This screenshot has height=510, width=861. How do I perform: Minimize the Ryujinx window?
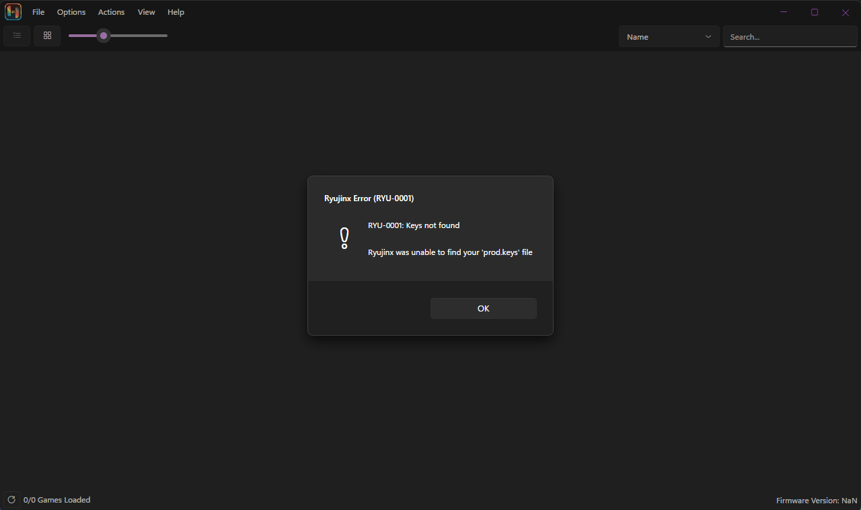click(783, 11)
